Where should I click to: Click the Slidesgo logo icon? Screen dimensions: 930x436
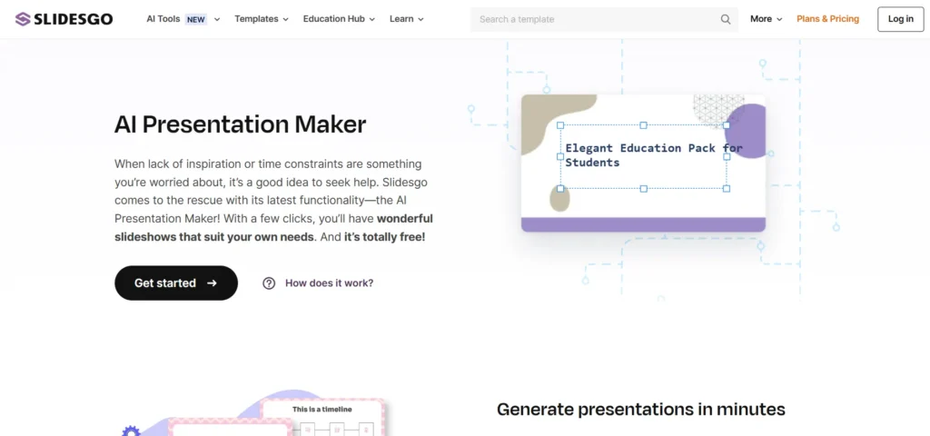[x=23, y=19]
